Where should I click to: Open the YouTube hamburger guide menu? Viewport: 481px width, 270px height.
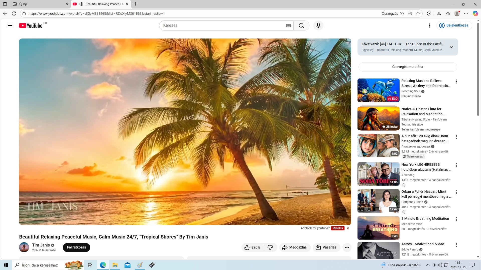[10, 25]
